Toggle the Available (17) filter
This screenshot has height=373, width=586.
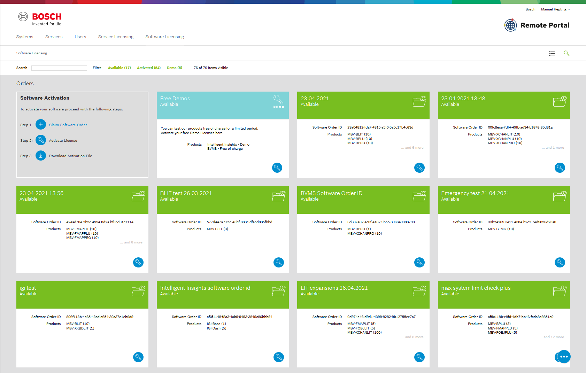(119, 68)
